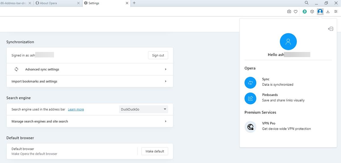Click the Opera heading in account panel
The height and width of the screenshot is (163, 341).
(250, 68)
